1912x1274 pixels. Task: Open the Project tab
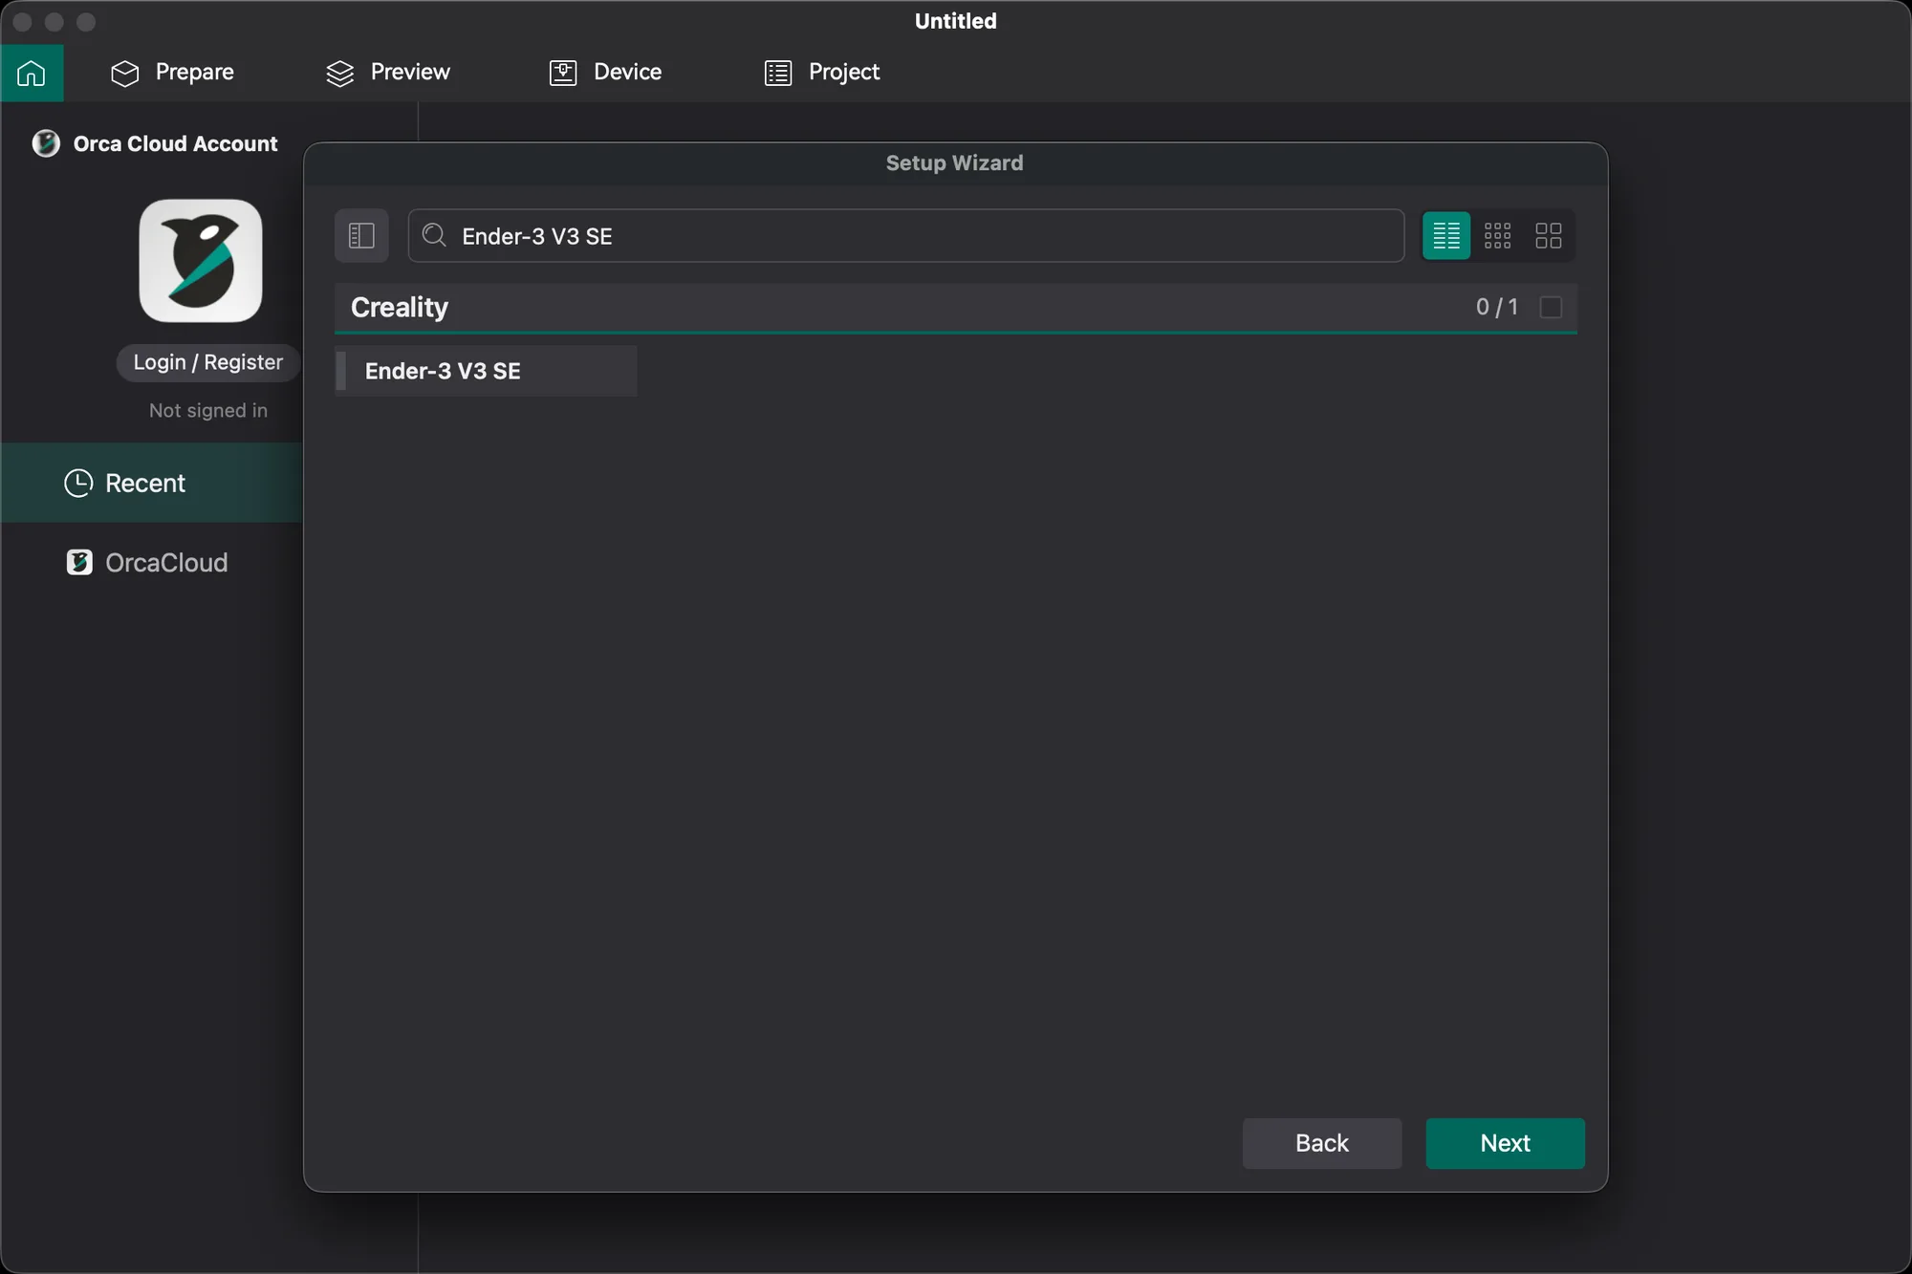[822, 73]
